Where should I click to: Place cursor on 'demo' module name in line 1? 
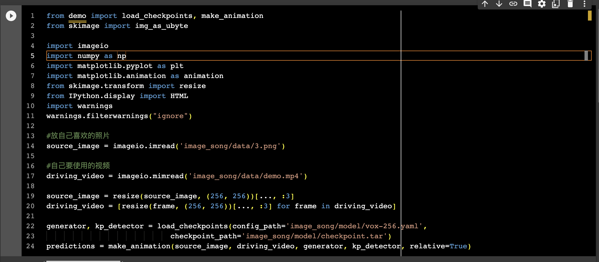click(x=77, y=16)
